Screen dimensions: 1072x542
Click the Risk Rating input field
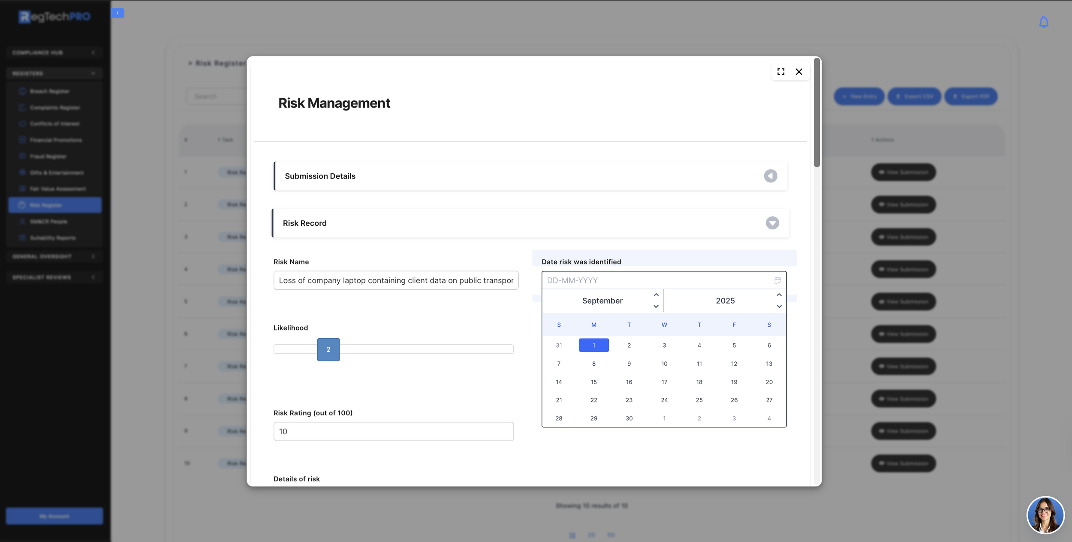(x=393, y=432)
